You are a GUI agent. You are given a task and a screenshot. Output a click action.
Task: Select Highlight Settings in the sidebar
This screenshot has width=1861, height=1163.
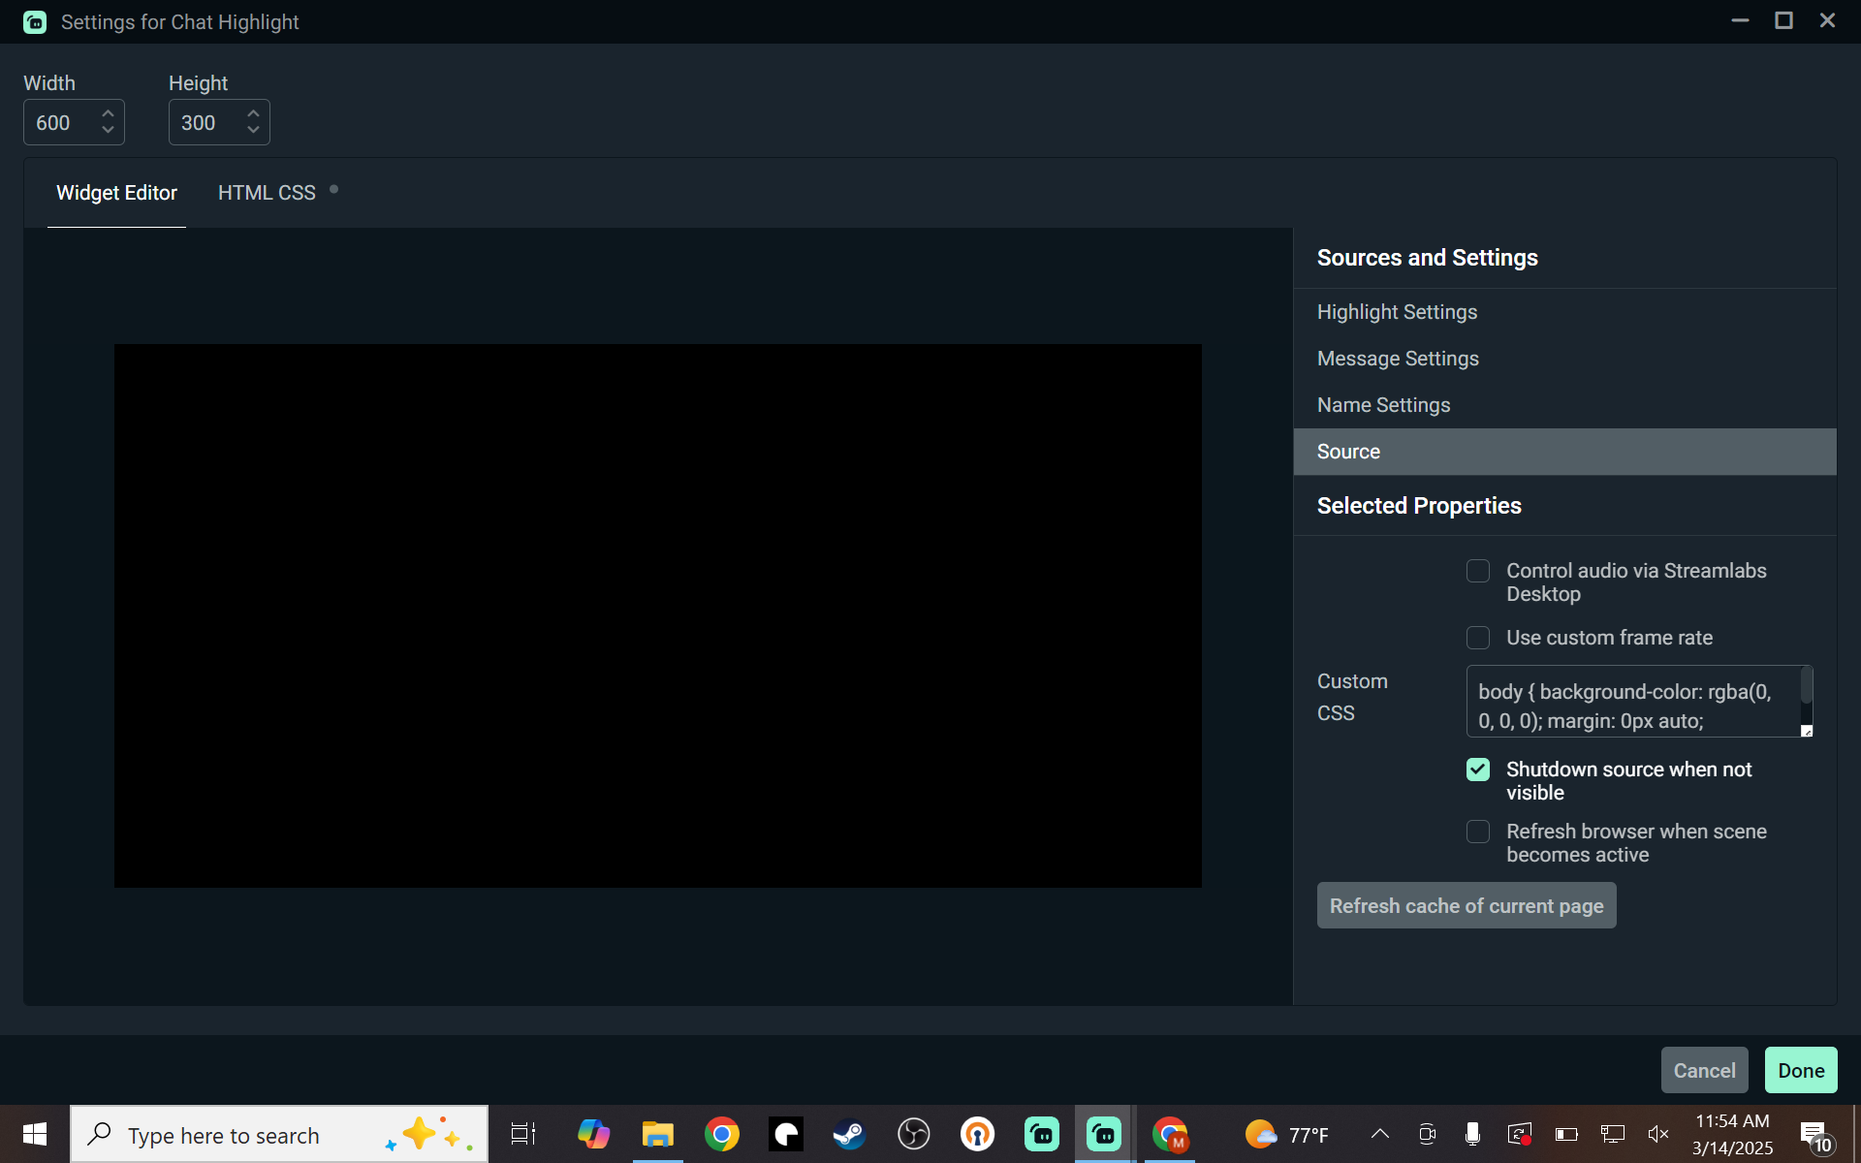coord(1397,311)
